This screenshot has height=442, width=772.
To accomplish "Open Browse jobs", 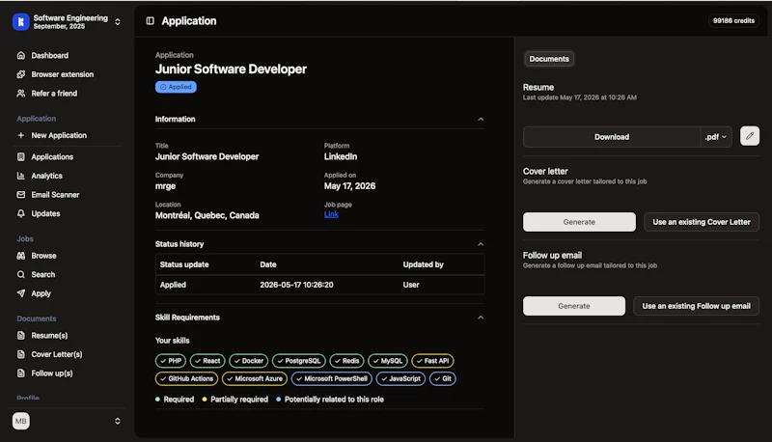I will pos(43,256).
